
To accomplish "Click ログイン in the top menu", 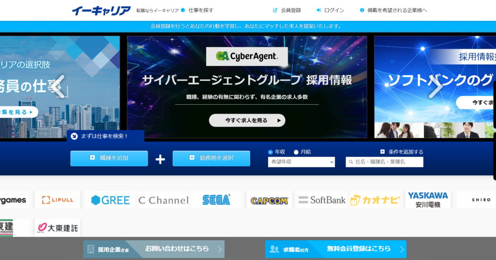I will tap(330, 10).
